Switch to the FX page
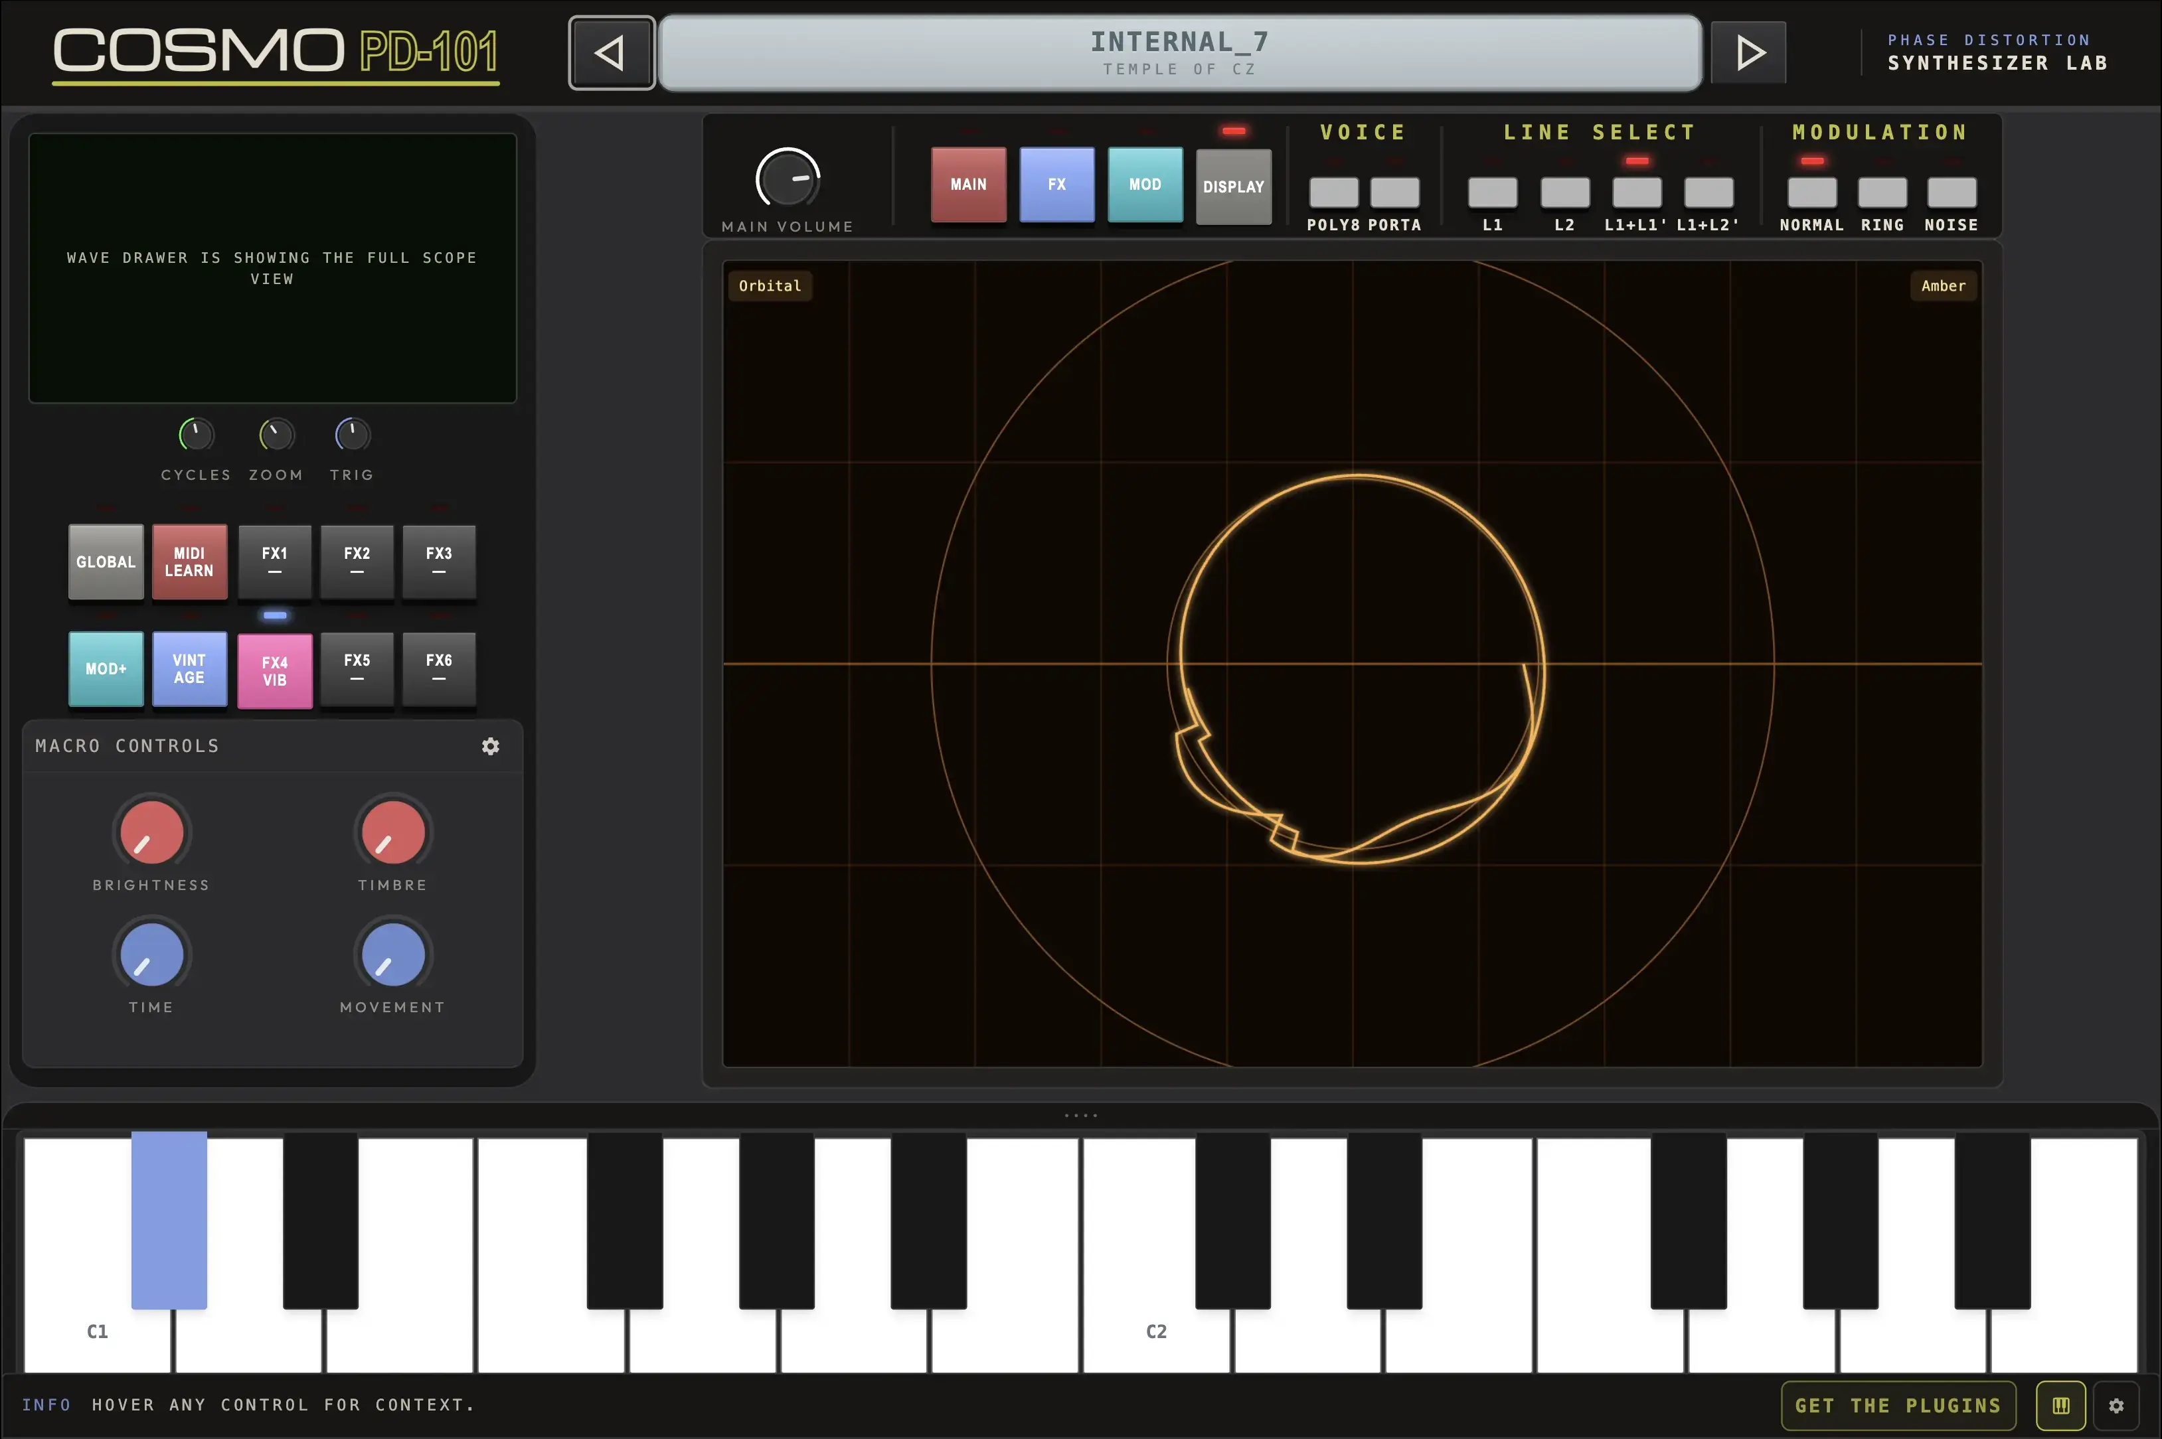Screen dimensions: 2162x1439 [x=1056, y=185]
